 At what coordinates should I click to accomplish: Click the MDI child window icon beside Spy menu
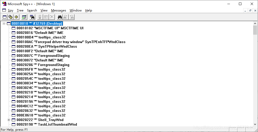pos(4,10)
